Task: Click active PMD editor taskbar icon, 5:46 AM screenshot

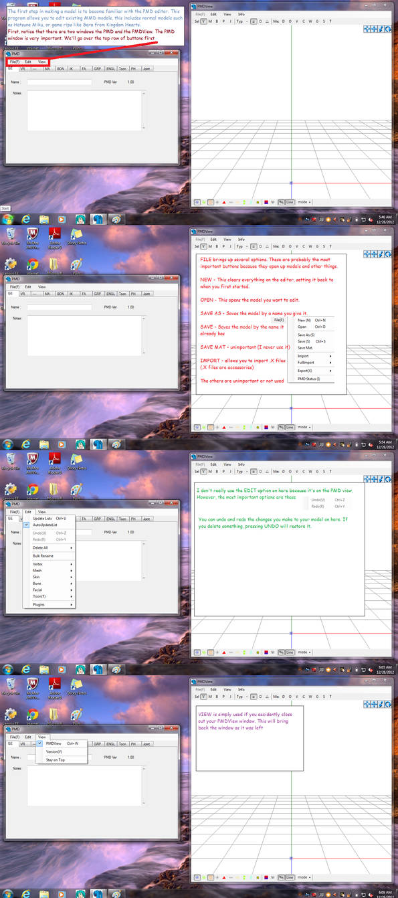Action: click(98, 219)
